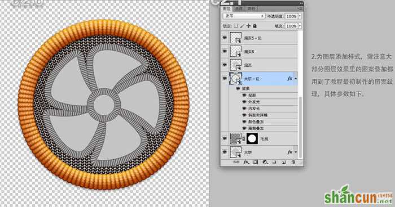Image resolution: width=395 pixels, height=207 pixels.
Task: Toggle visibility of the 投影 drop shadow effect
Action: (244, 96)
